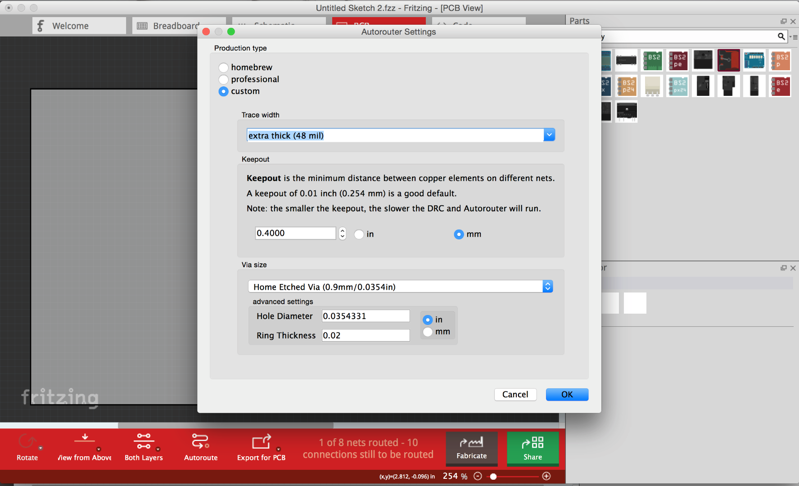Set keepout units to inches
Viewport: 799px width, 486px height.
tap(359, 234)
